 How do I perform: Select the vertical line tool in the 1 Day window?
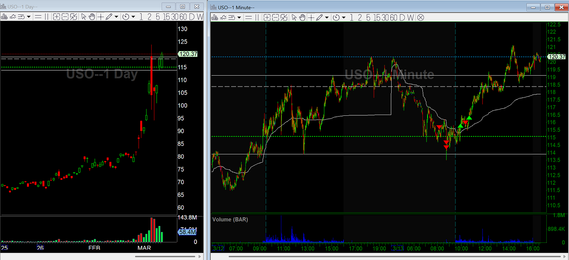[x=47, y=17]
